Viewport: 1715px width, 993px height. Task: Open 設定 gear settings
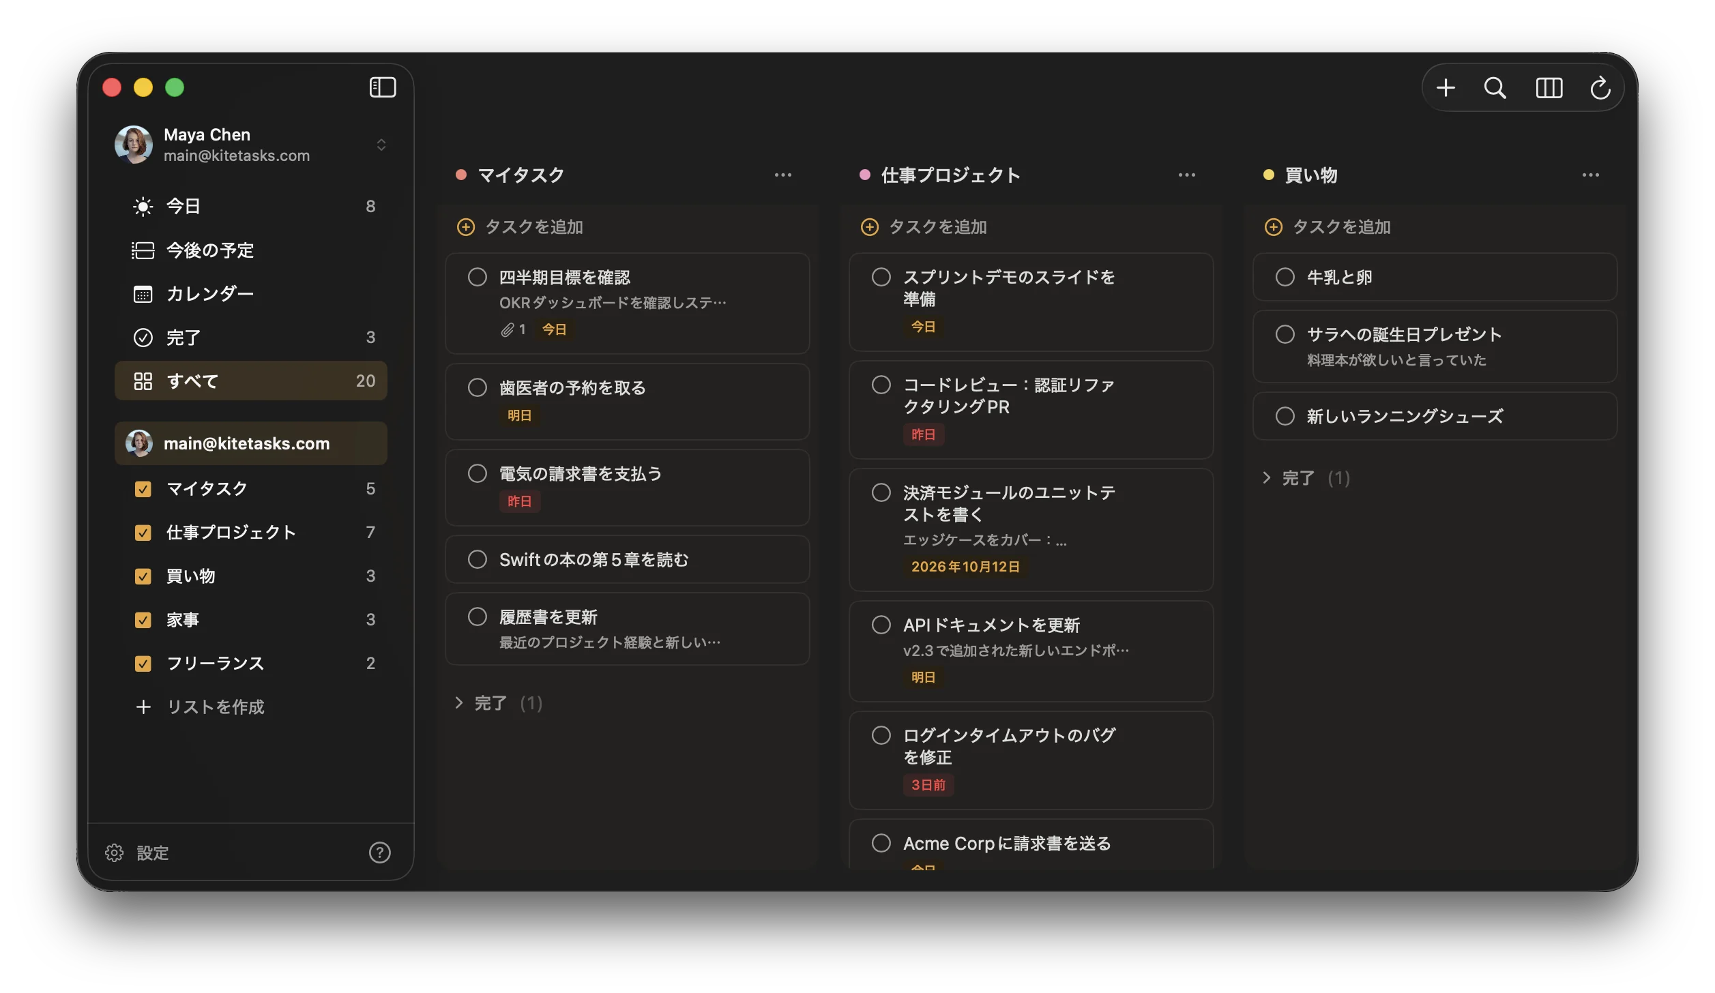coord(136,853)
